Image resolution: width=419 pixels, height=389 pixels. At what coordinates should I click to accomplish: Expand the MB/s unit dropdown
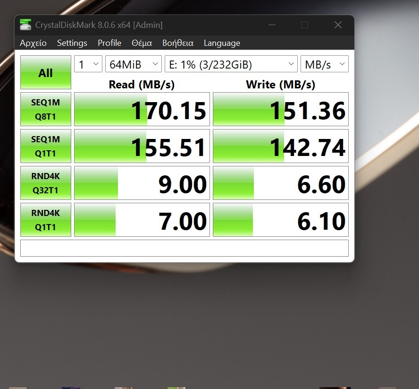pyautogui.click(x=325, y=64)
